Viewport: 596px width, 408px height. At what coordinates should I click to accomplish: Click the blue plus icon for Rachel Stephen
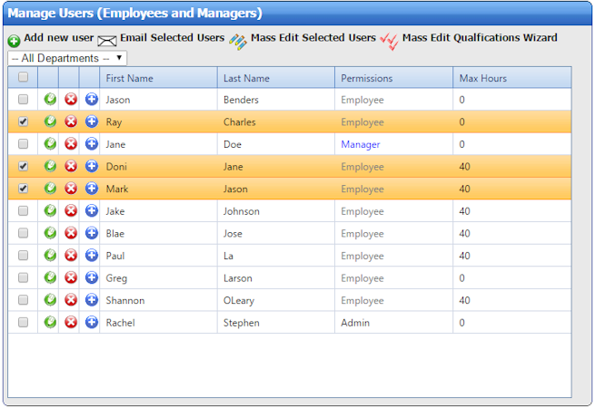click(91, 322)
